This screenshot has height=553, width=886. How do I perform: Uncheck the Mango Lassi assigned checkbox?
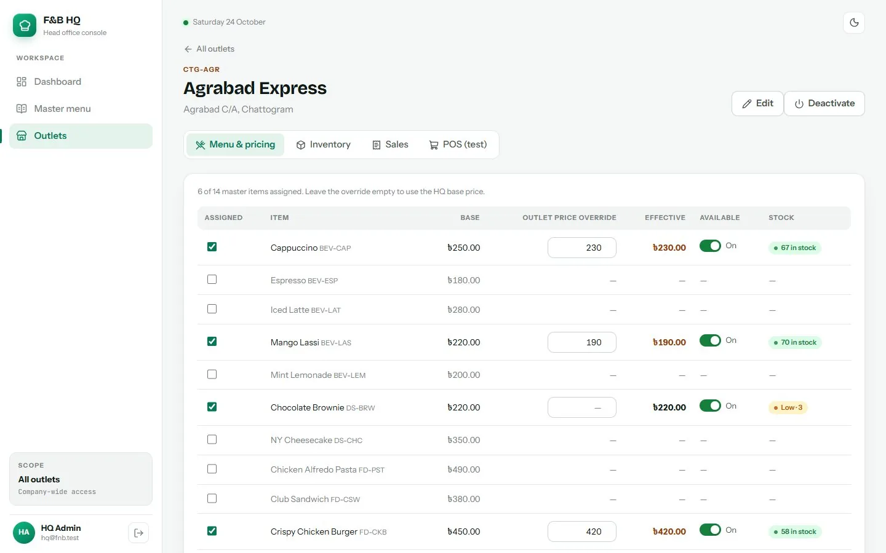point(212,341)
